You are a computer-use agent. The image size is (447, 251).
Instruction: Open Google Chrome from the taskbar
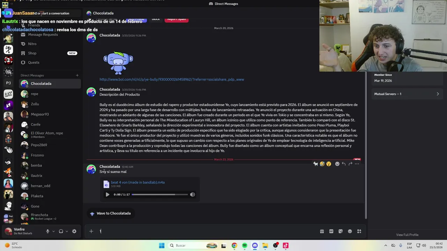coord(234,245)
